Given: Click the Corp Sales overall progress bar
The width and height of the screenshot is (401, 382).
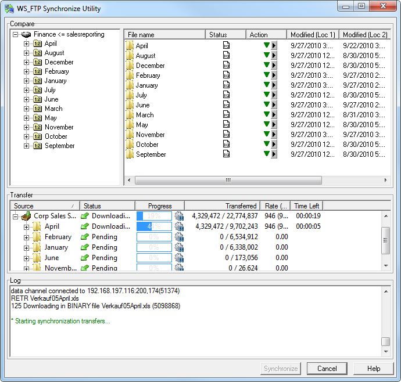Looking at the screenshot, I should pyautogui.click(x=154, y=216).
